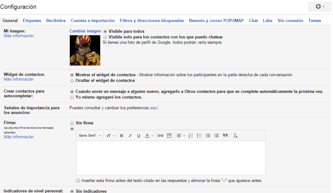The image size is (333, 193).
Task: Select 'Ocultar el widget de contactos' option
Action: coord(72,80)
